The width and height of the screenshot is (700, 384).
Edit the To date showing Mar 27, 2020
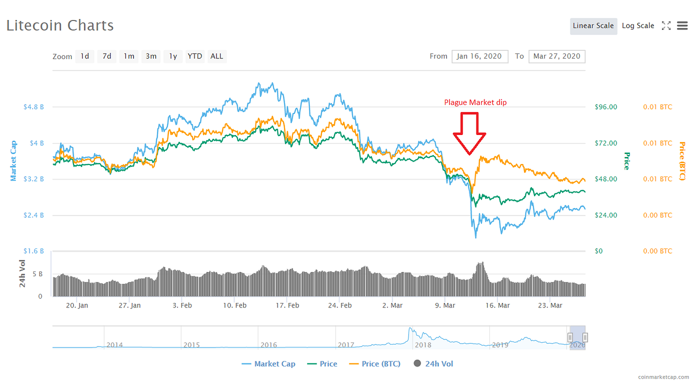tap(556, 56)
